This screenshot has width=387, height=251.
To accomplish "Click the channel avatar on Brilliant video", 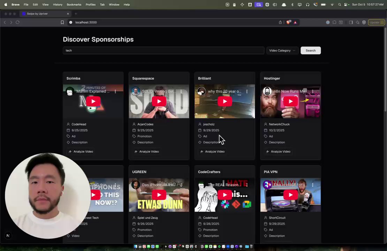I will coord(202,91).
